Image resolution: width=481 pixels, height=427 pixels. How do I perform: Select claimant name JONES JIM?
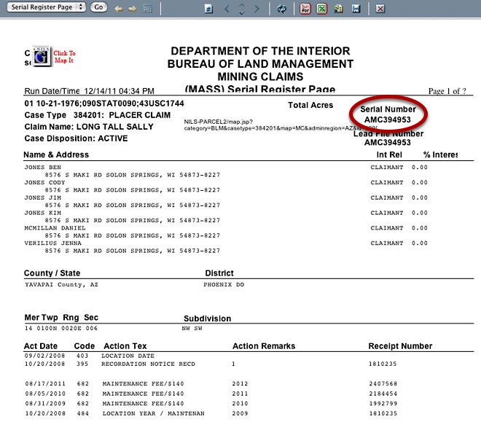43,197
